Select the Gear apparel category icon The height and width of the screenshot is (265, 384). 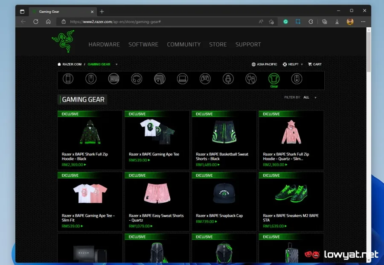click(274, 79)
